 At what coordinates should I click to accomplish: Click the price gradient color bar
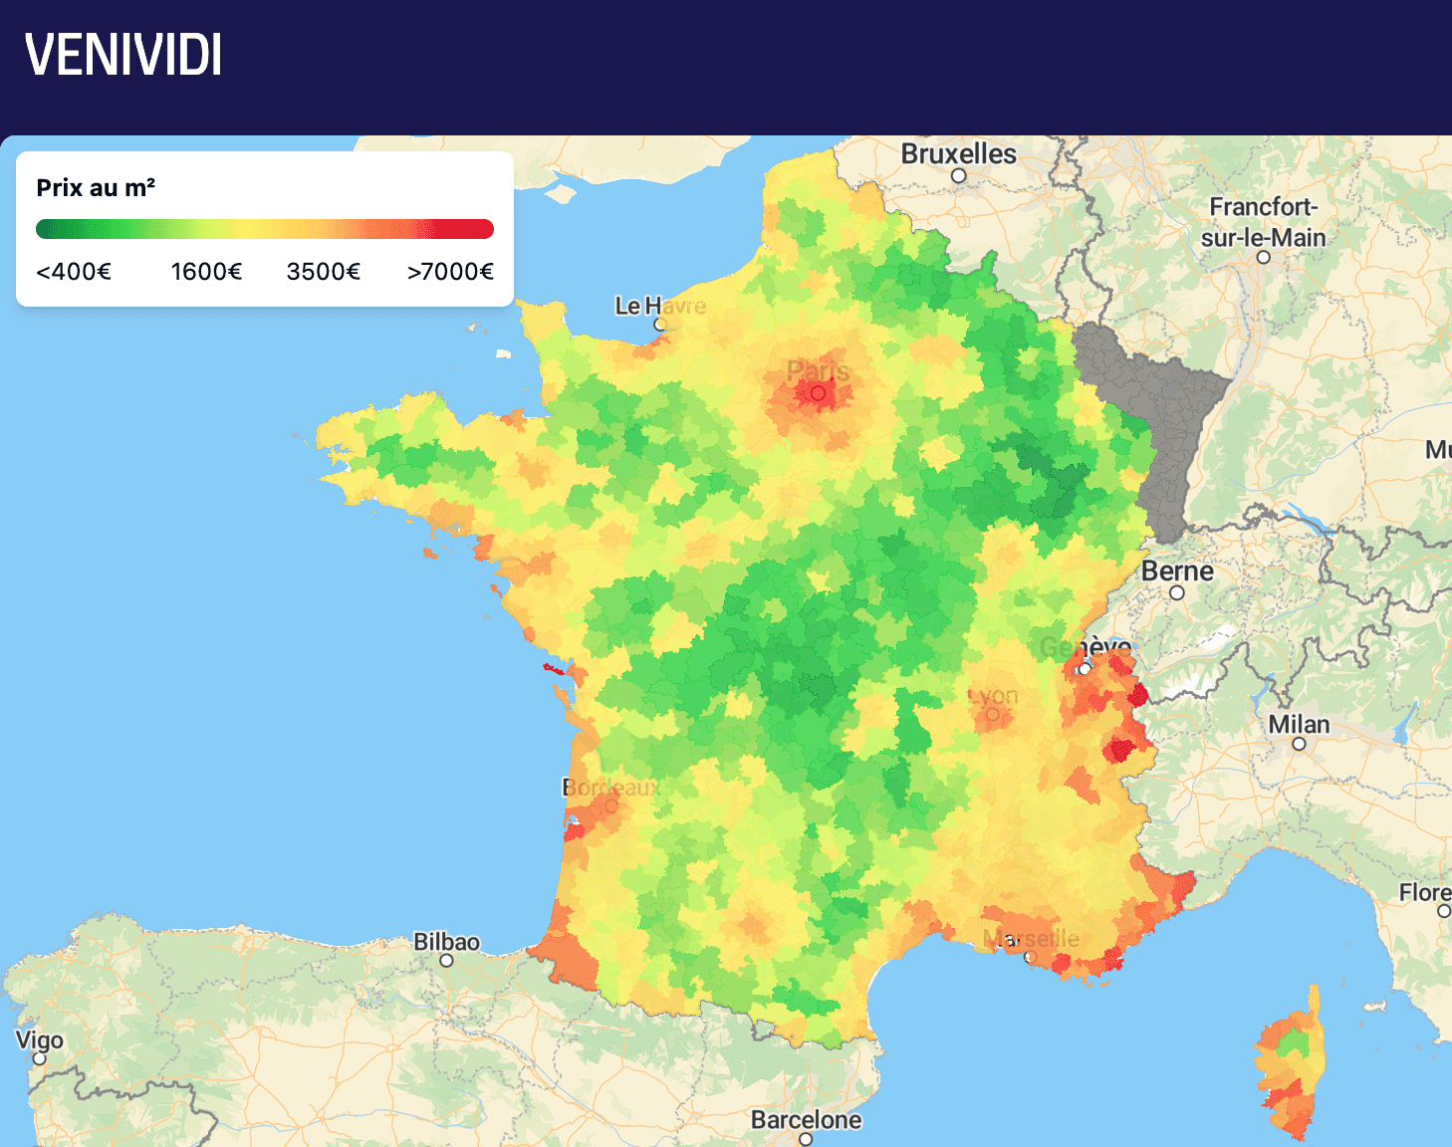point(265,229)
